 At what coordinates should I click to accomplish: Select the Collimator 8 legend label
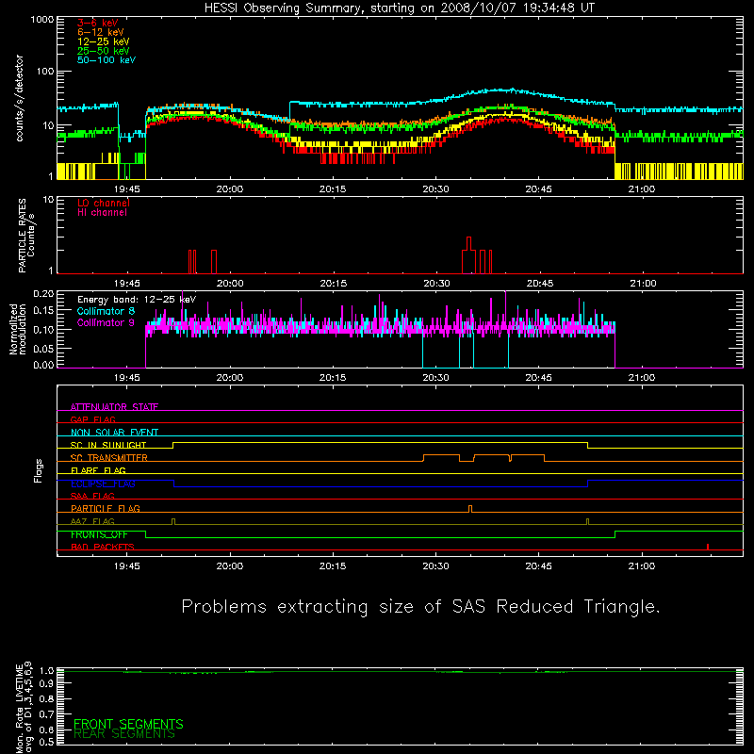pyautogui.click(x=106, y=311)
